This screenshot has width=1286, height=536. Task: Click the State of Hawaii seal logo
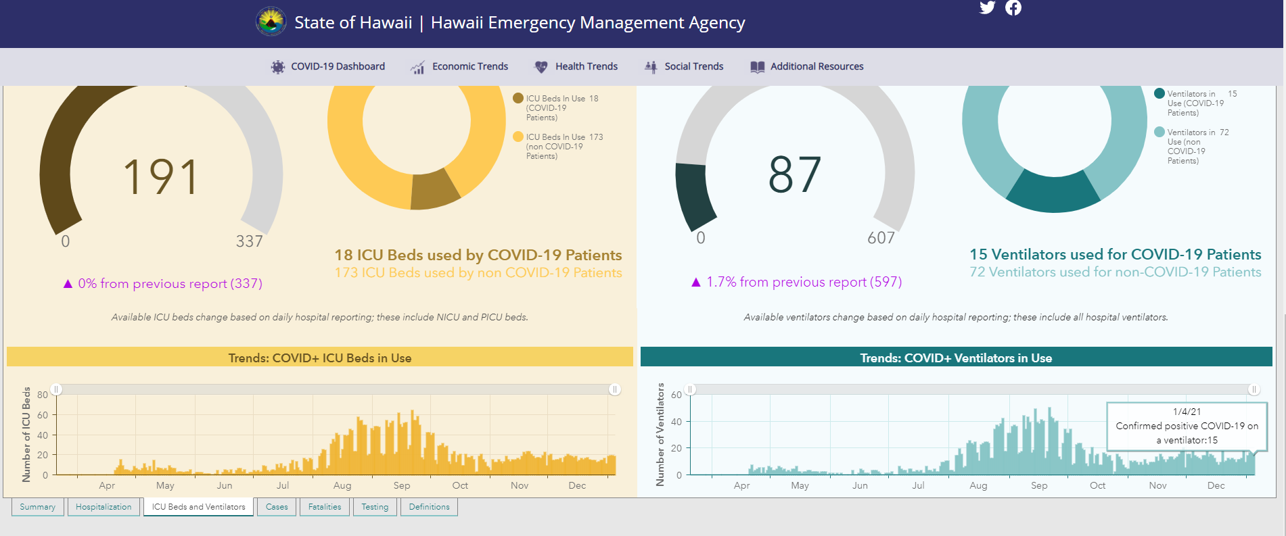[271, 22]
